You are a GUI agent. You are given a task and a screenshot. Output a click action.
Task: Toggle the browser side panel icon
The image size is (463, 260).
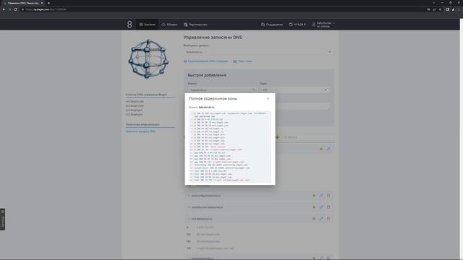click(x=447, y=9)
